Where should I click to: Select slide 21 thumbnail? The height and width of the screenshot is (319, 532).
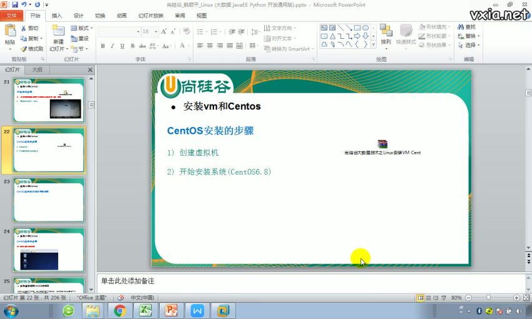click(x=49, y=100)
